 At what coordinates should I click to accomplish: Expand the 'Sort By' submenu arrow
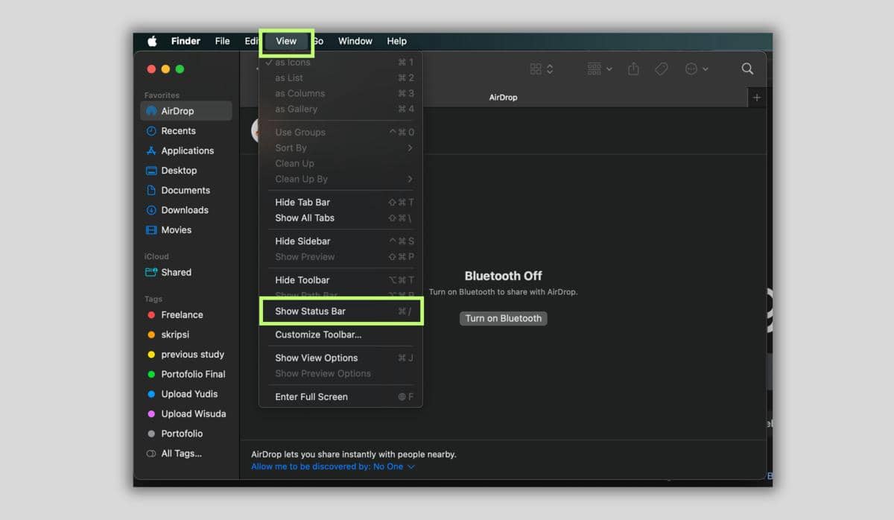[409, 148]
